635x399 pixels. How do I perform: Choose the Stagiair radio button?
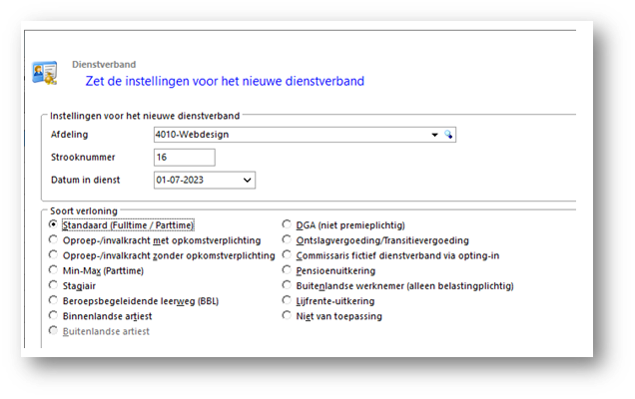pyautogui.click(x=53, y=285)
